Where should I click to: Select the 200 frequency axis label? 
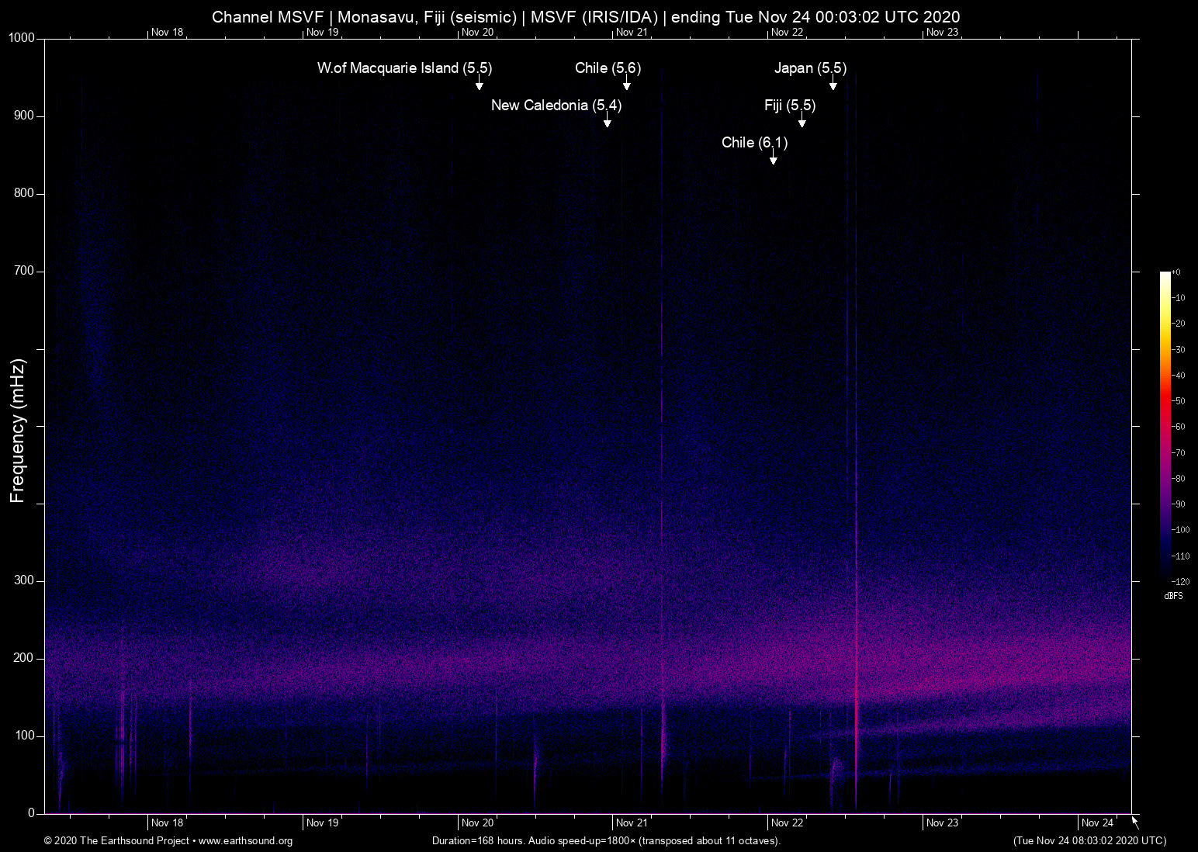coord(25,658)
